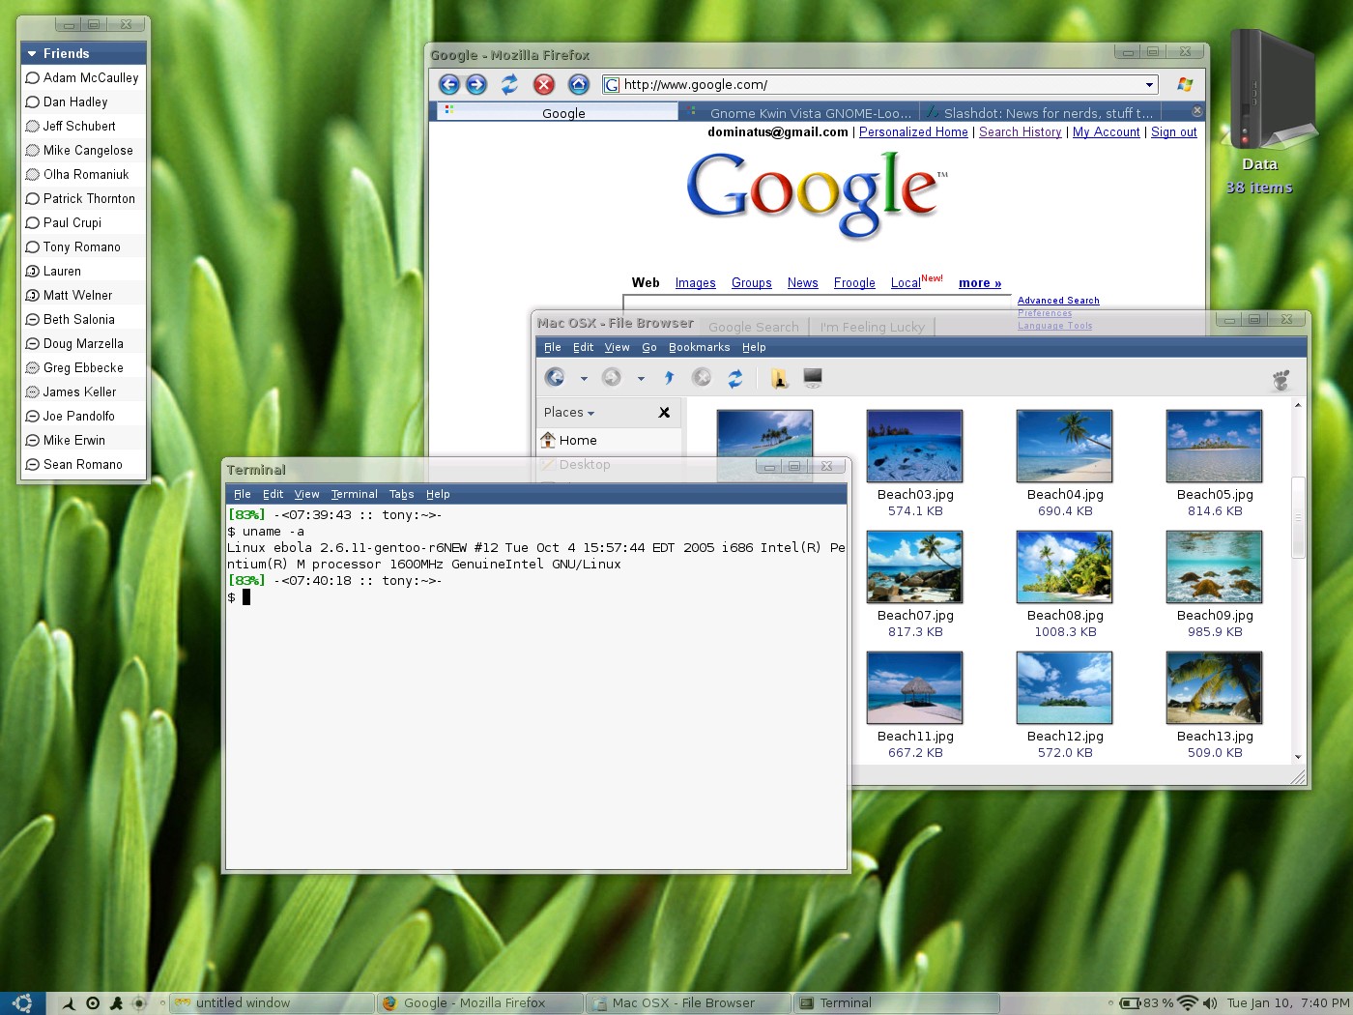
Task: Stop loading page in Firefox
Action: coord(544,84)
